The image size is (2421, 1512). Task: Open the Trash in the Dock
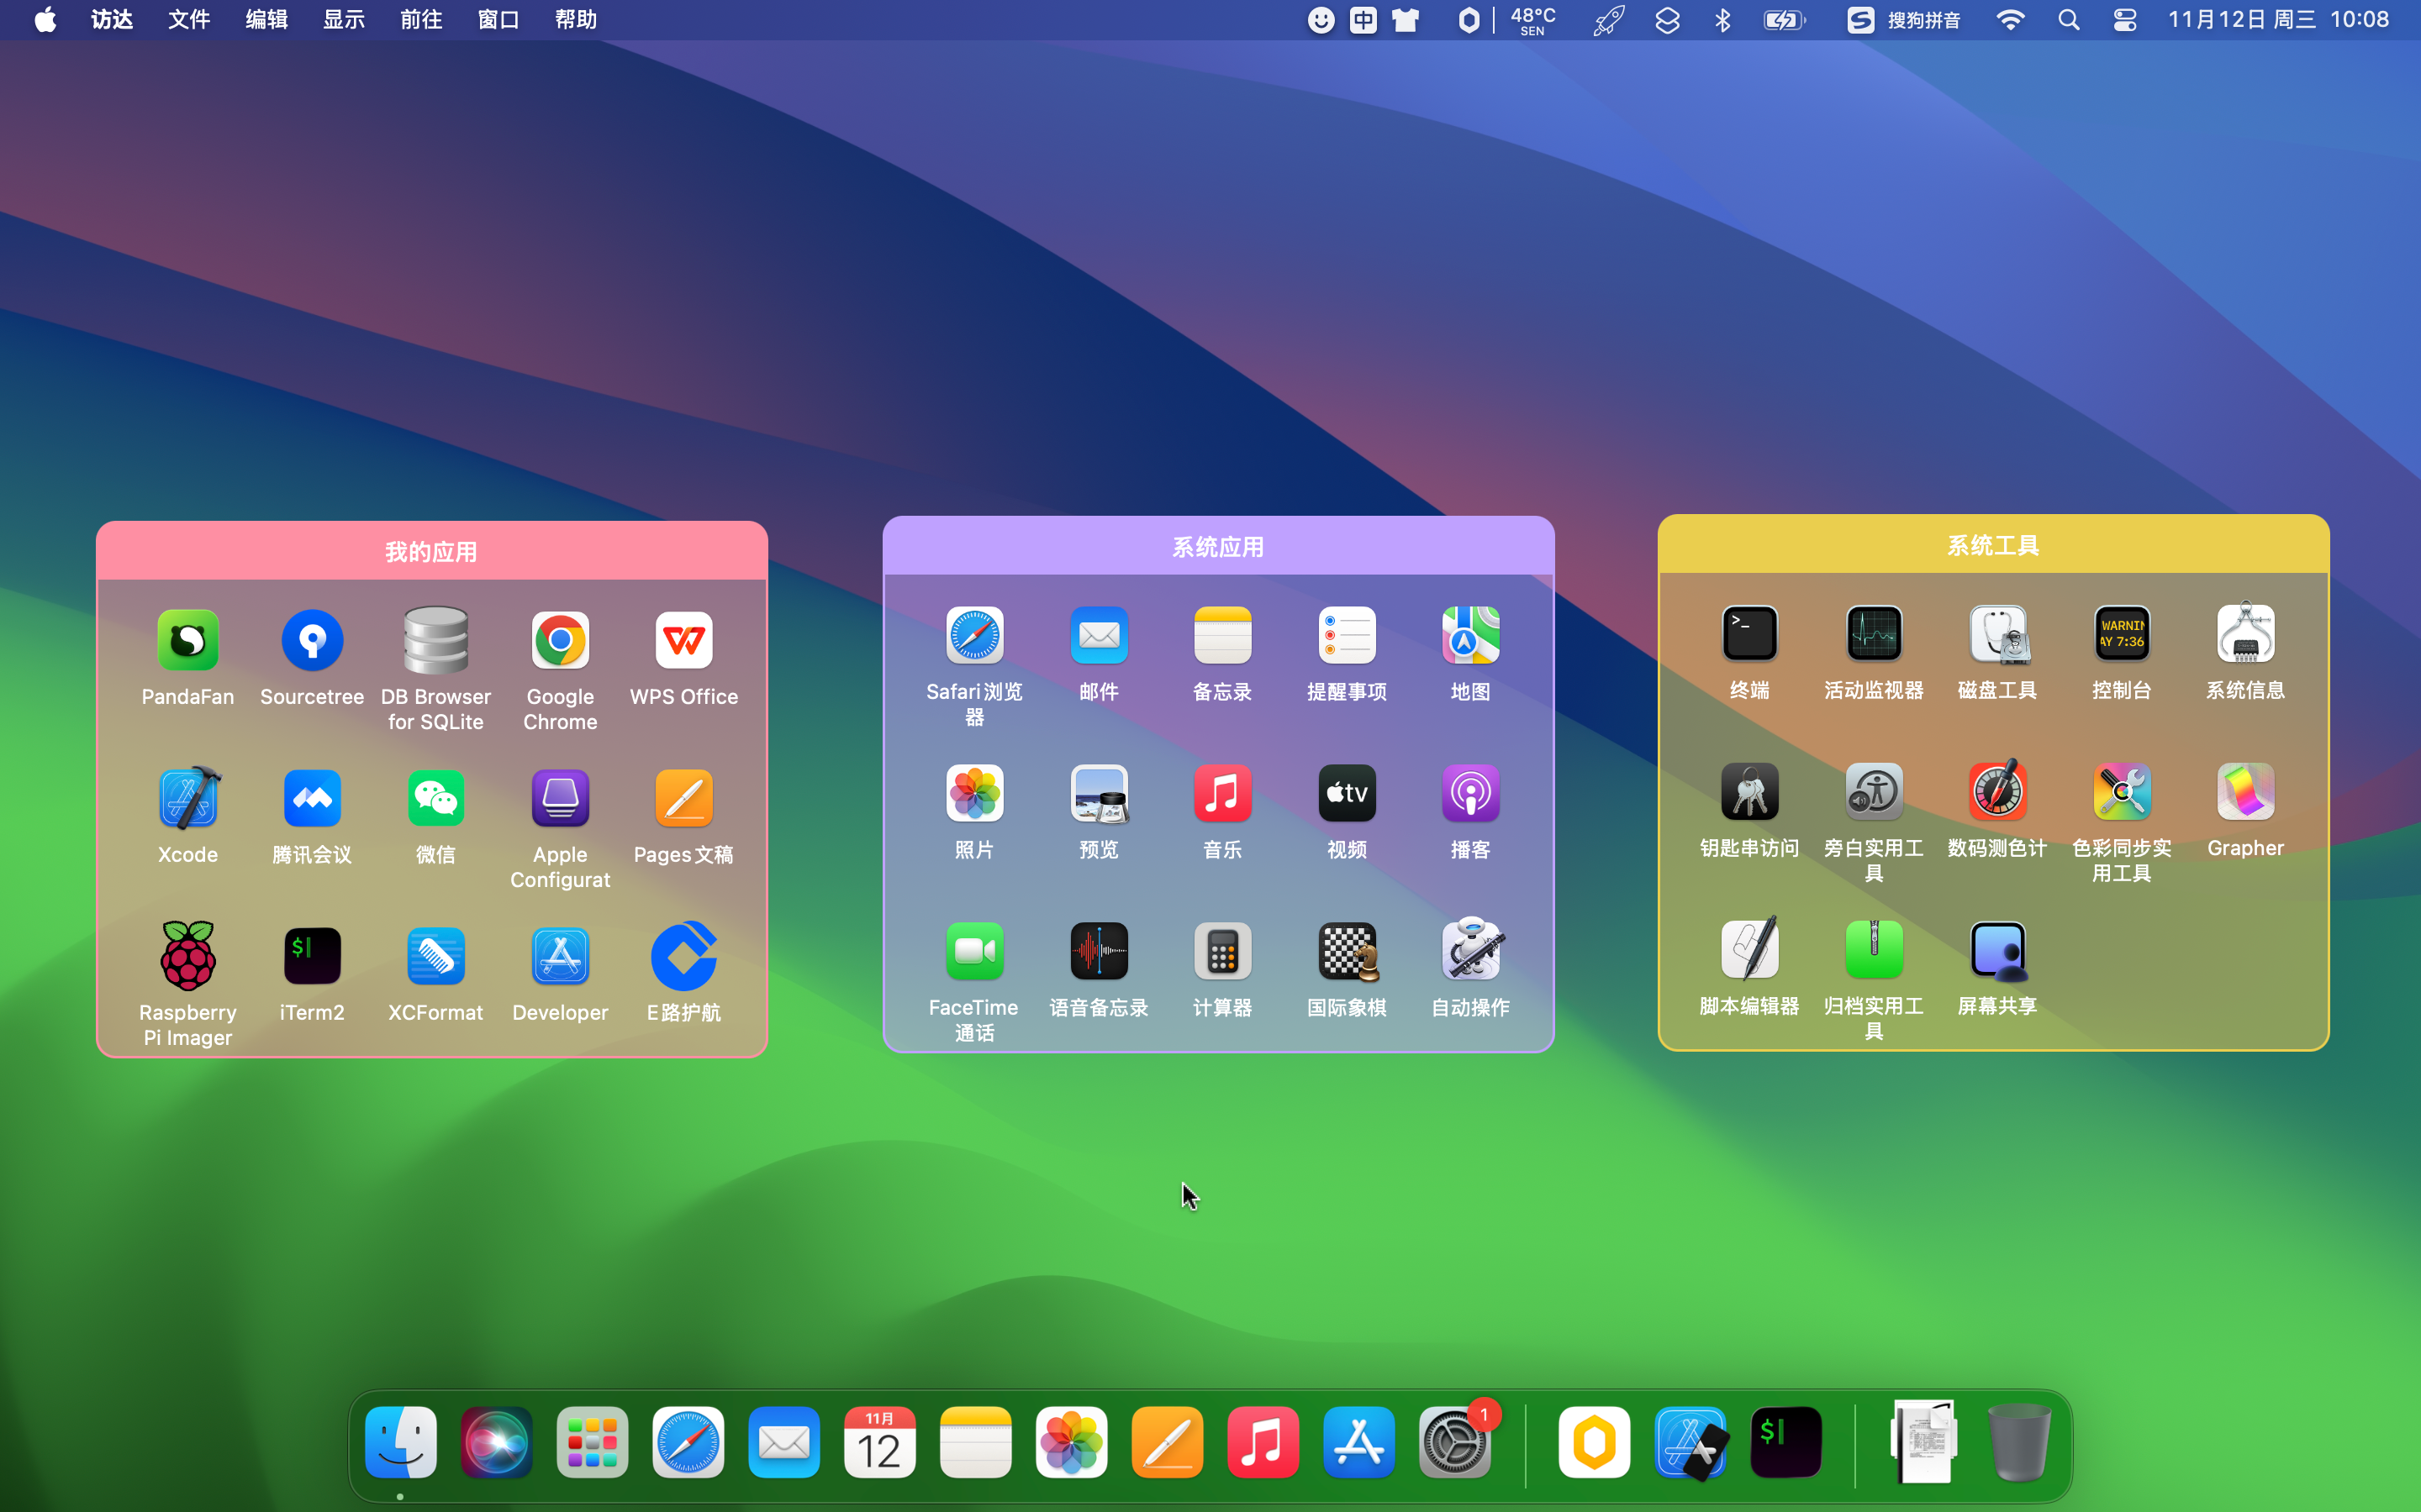pyautogui.click(x=2019, y=1442)
